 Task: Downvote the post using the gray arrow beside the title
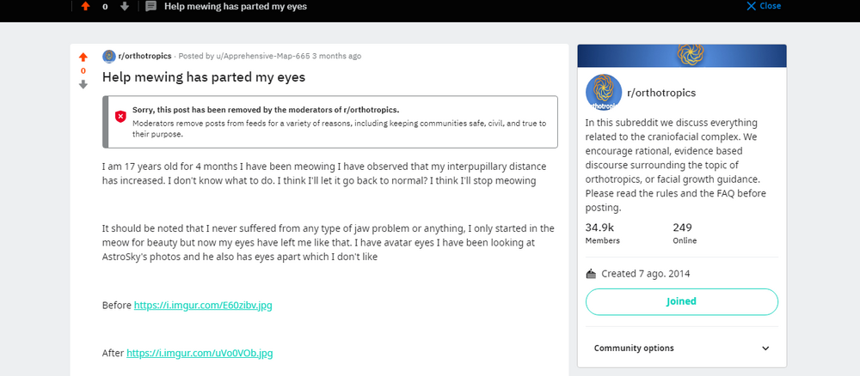point(83,84)
